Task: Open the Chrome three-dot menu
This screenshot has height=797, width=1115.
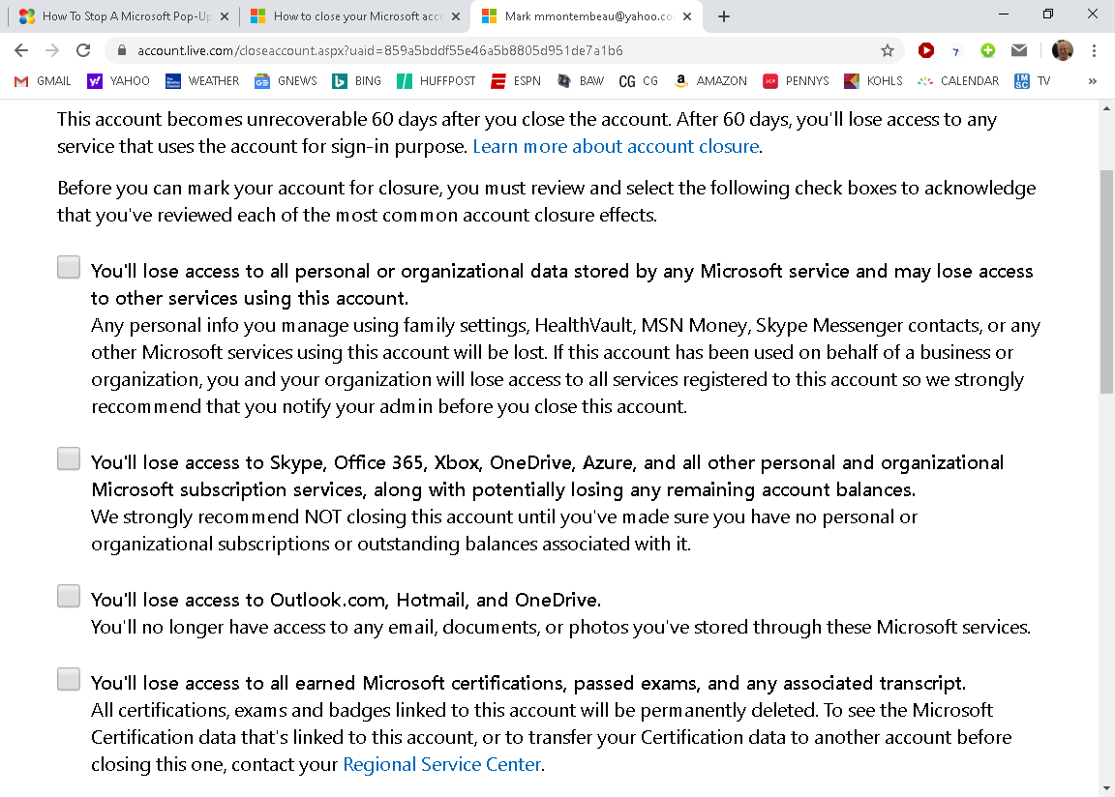Action: pos(1094,50)
